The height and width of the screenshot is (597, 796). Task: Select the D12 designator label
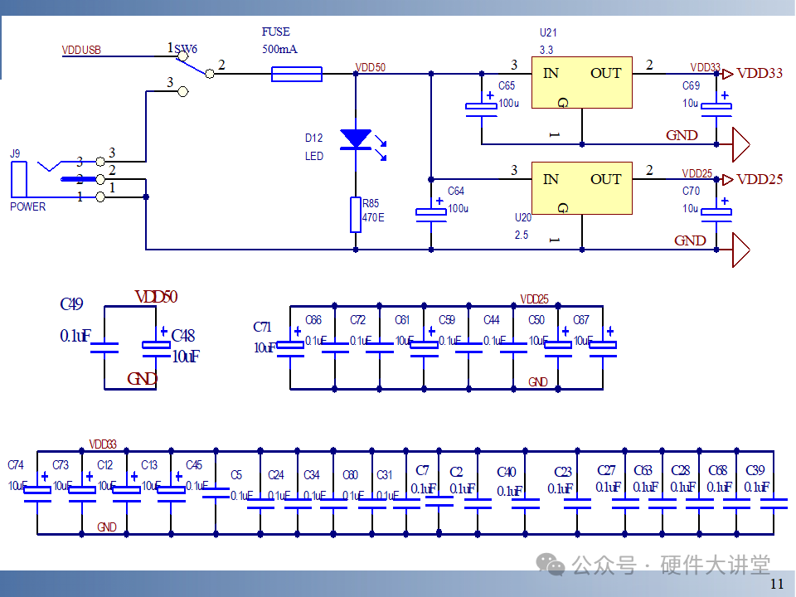(x=313, y=138)
